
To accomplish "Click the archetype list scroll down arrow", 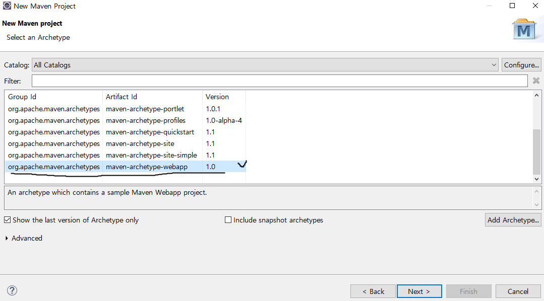I will click(536, 179).
